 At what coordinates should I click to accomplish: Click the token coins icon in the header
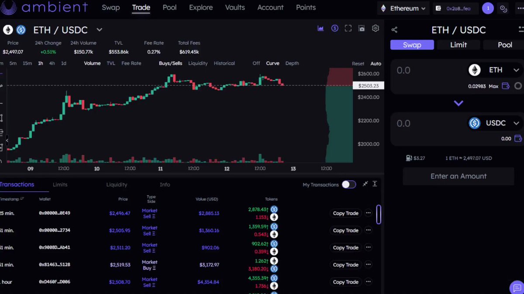point(503,8)
